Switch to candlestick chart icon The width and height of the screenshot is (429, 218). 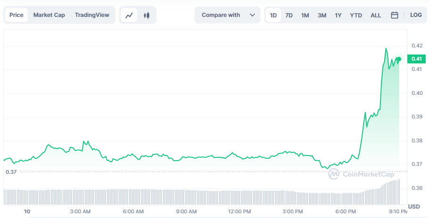point(146,15)
